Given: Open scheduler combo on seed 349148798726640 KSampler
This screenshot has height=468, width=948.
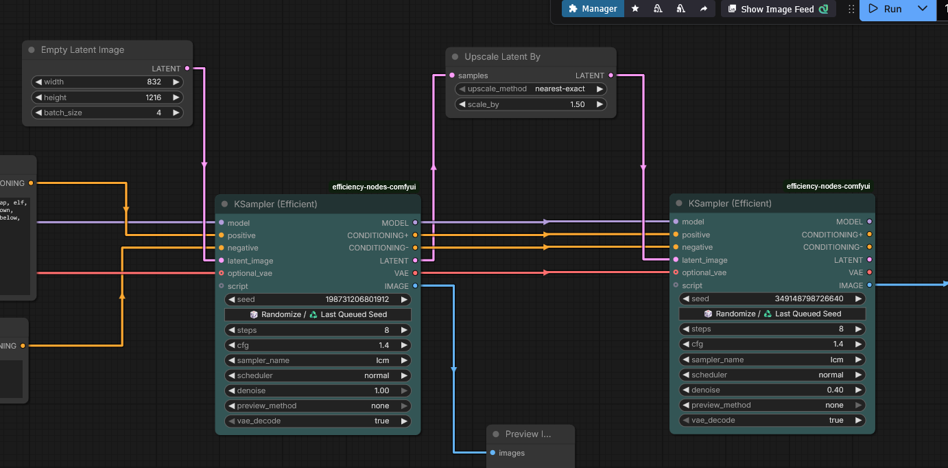Looking at the screenshot, I should pos(772,375).
